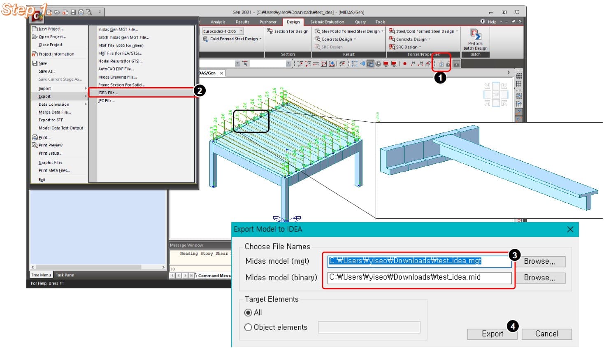This screenshot has height=348, width=604.
Task: Click the globe render view toolbar icon
Action: (378, 63)
